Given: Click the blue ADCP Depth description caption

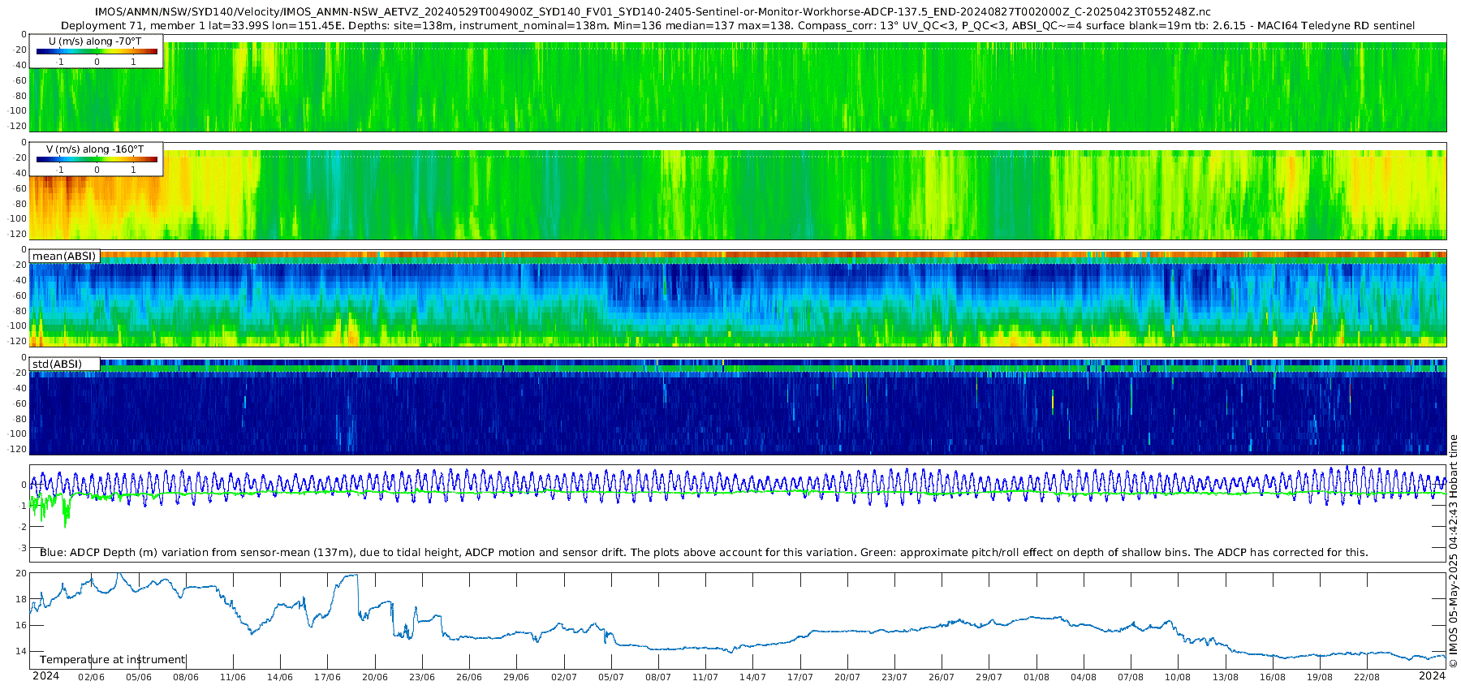Looking at the screenshot, I should coord(704,553).
